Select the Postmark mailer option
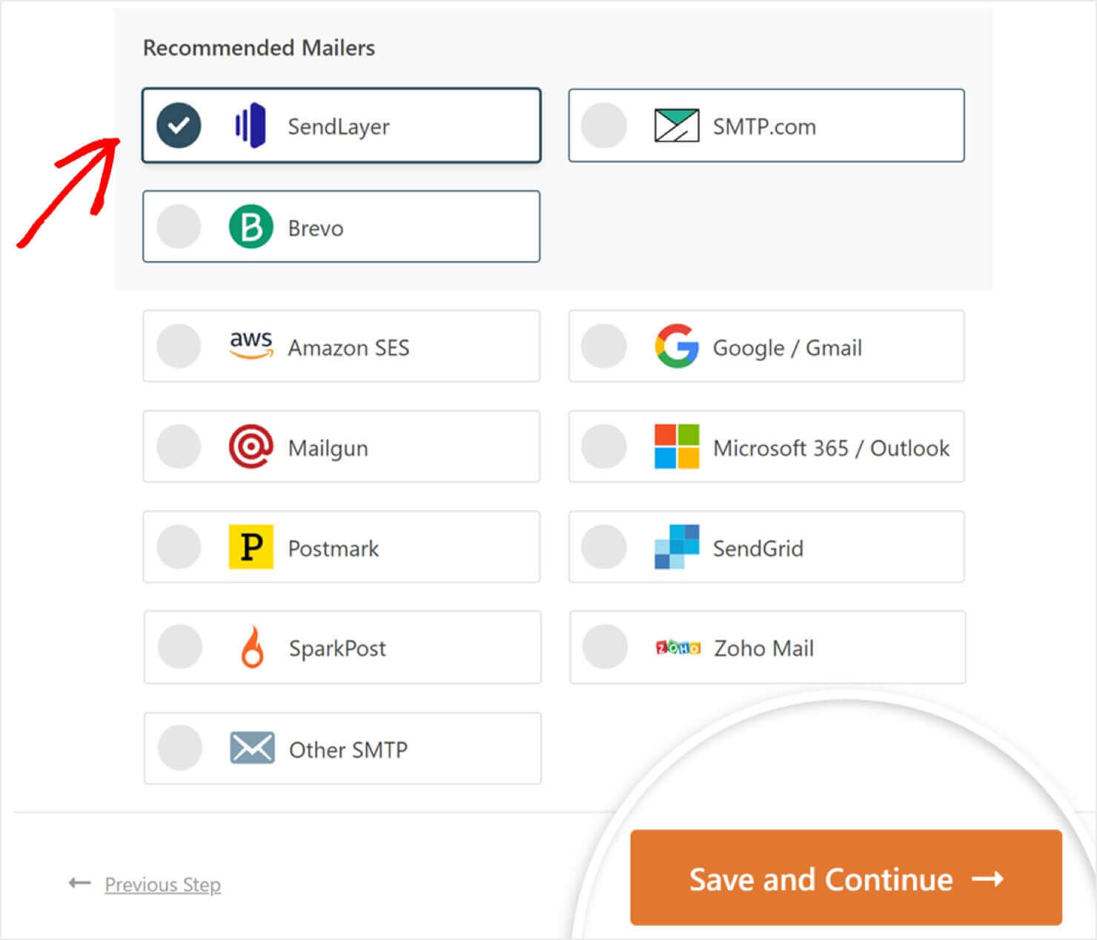This screenshot has width=1097, height=940. [x=178, y=547]
